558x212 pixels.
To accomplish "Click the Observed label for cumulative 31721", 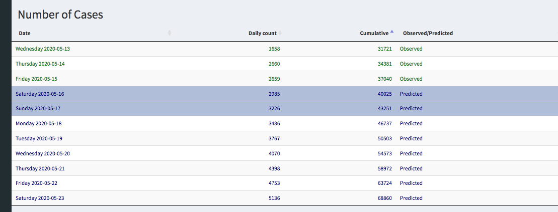I will 411,49.
